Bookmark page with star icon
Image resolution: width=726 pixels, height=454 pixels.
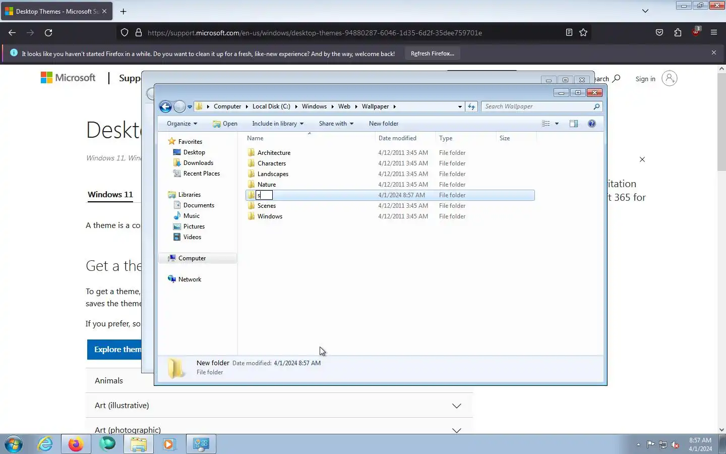click(583, 33)
